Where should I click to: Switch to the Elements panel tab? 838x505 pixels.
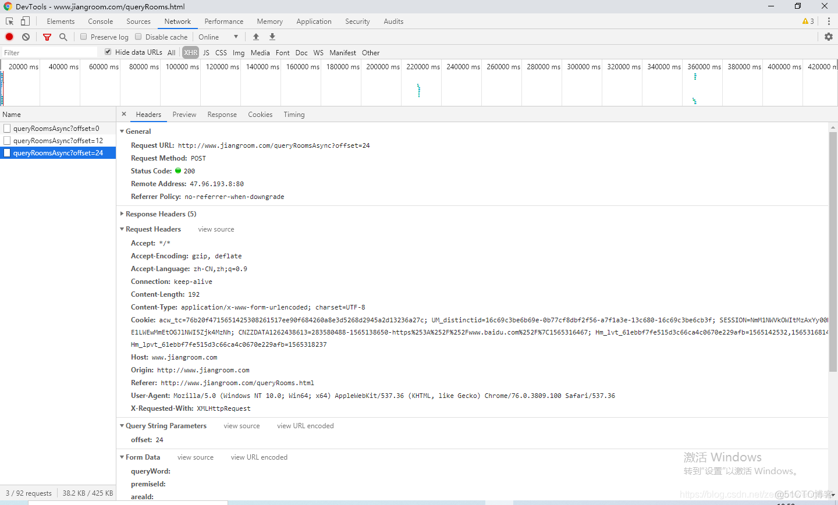coord(61,21)
